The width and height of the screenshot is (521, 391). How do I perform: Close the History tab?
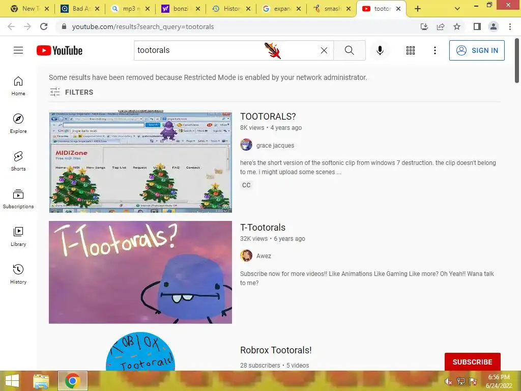pos(248,9)
